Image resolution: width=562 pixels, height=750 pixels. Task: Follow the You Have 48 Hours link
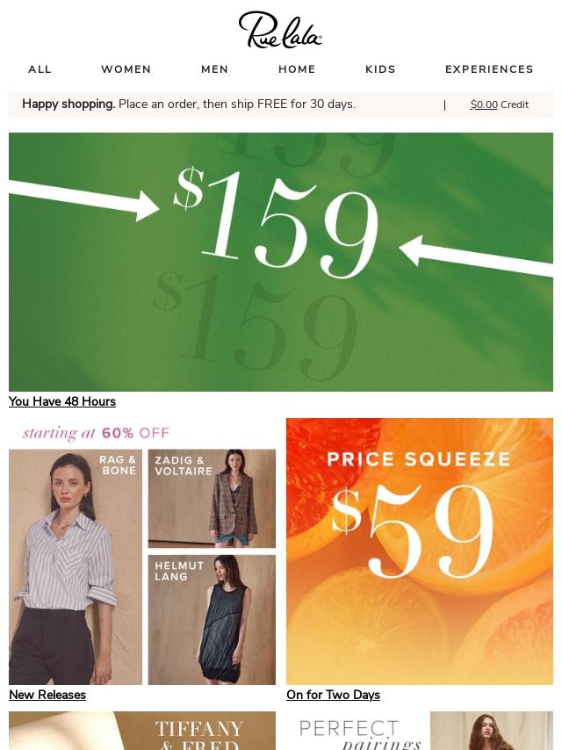click(x=62, y=401)
